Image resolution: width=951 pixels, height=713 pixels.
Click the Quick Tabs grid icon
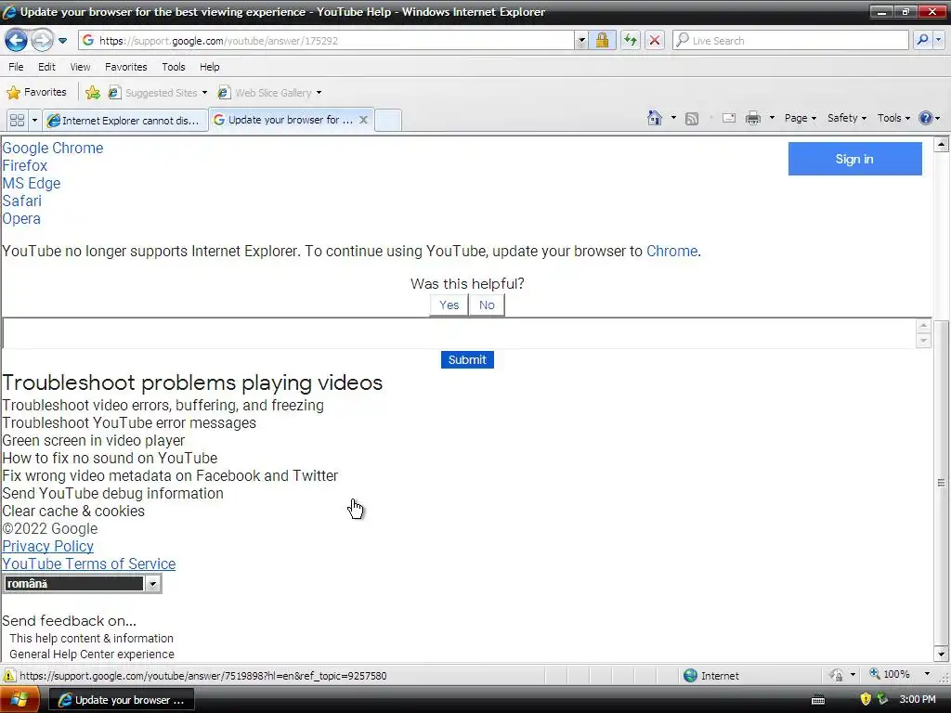point(17,120)
